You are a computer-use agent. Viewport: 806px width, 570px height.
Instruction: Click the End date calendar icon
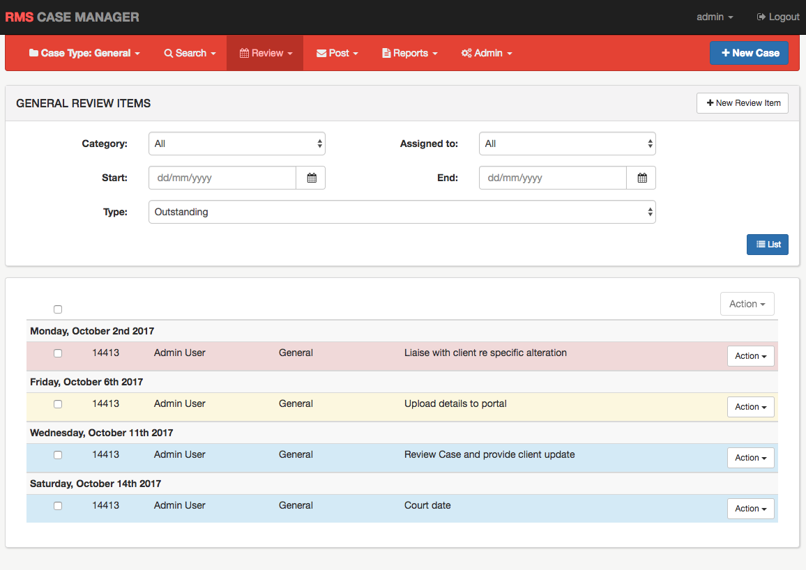[641, 178]
